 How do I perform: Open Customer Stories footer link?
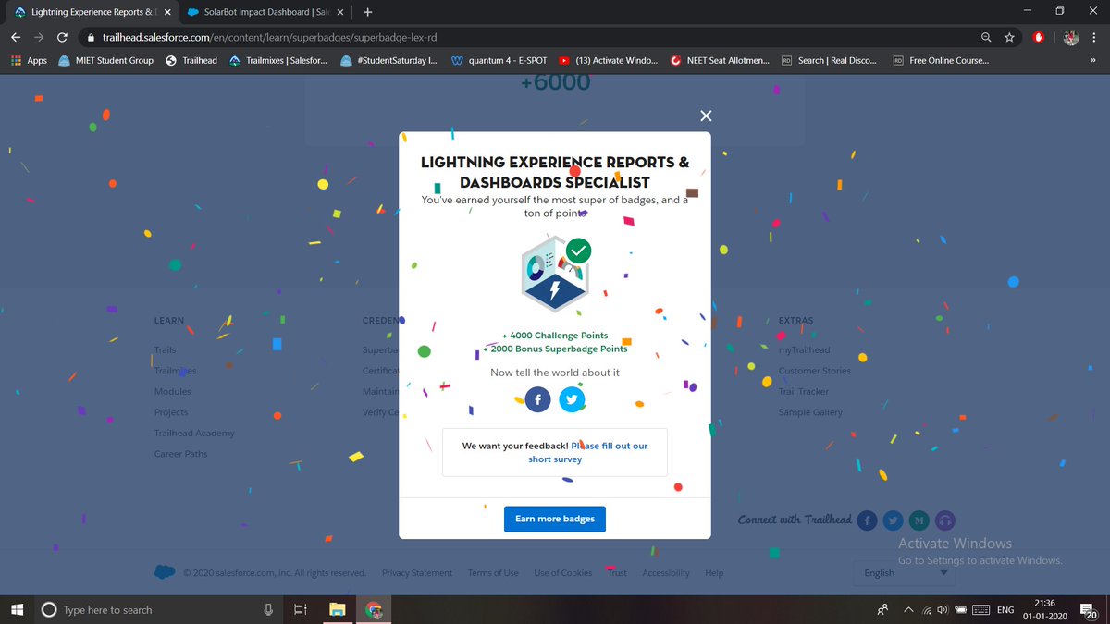[815, 371]
